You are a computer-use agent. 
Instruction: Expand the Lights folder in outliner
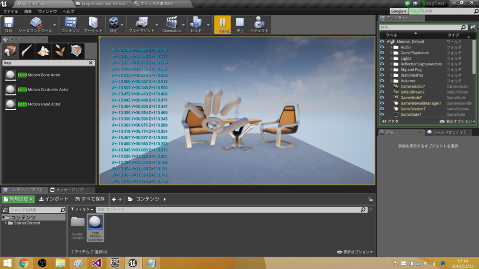point(392,58)
